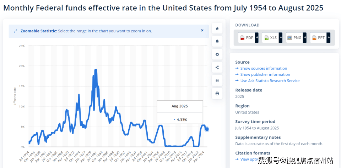The height and width of the screenshot is (168, 341).
Task: Expand the plus next to XLS
Action: pyautogui.click(x=281, y=38)
